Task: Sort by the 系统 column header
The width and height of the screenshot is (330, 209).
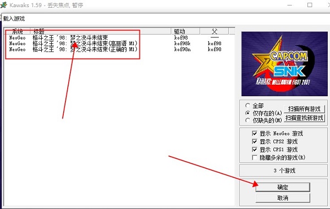Action: click(x=18, y=31)
